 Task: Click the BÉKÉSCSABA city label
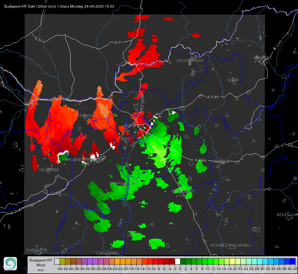287,215
